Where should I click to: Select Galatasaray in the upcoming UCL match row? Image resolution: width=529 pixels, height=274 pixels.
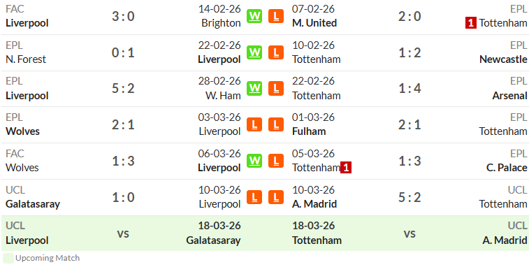coord(213,240)
